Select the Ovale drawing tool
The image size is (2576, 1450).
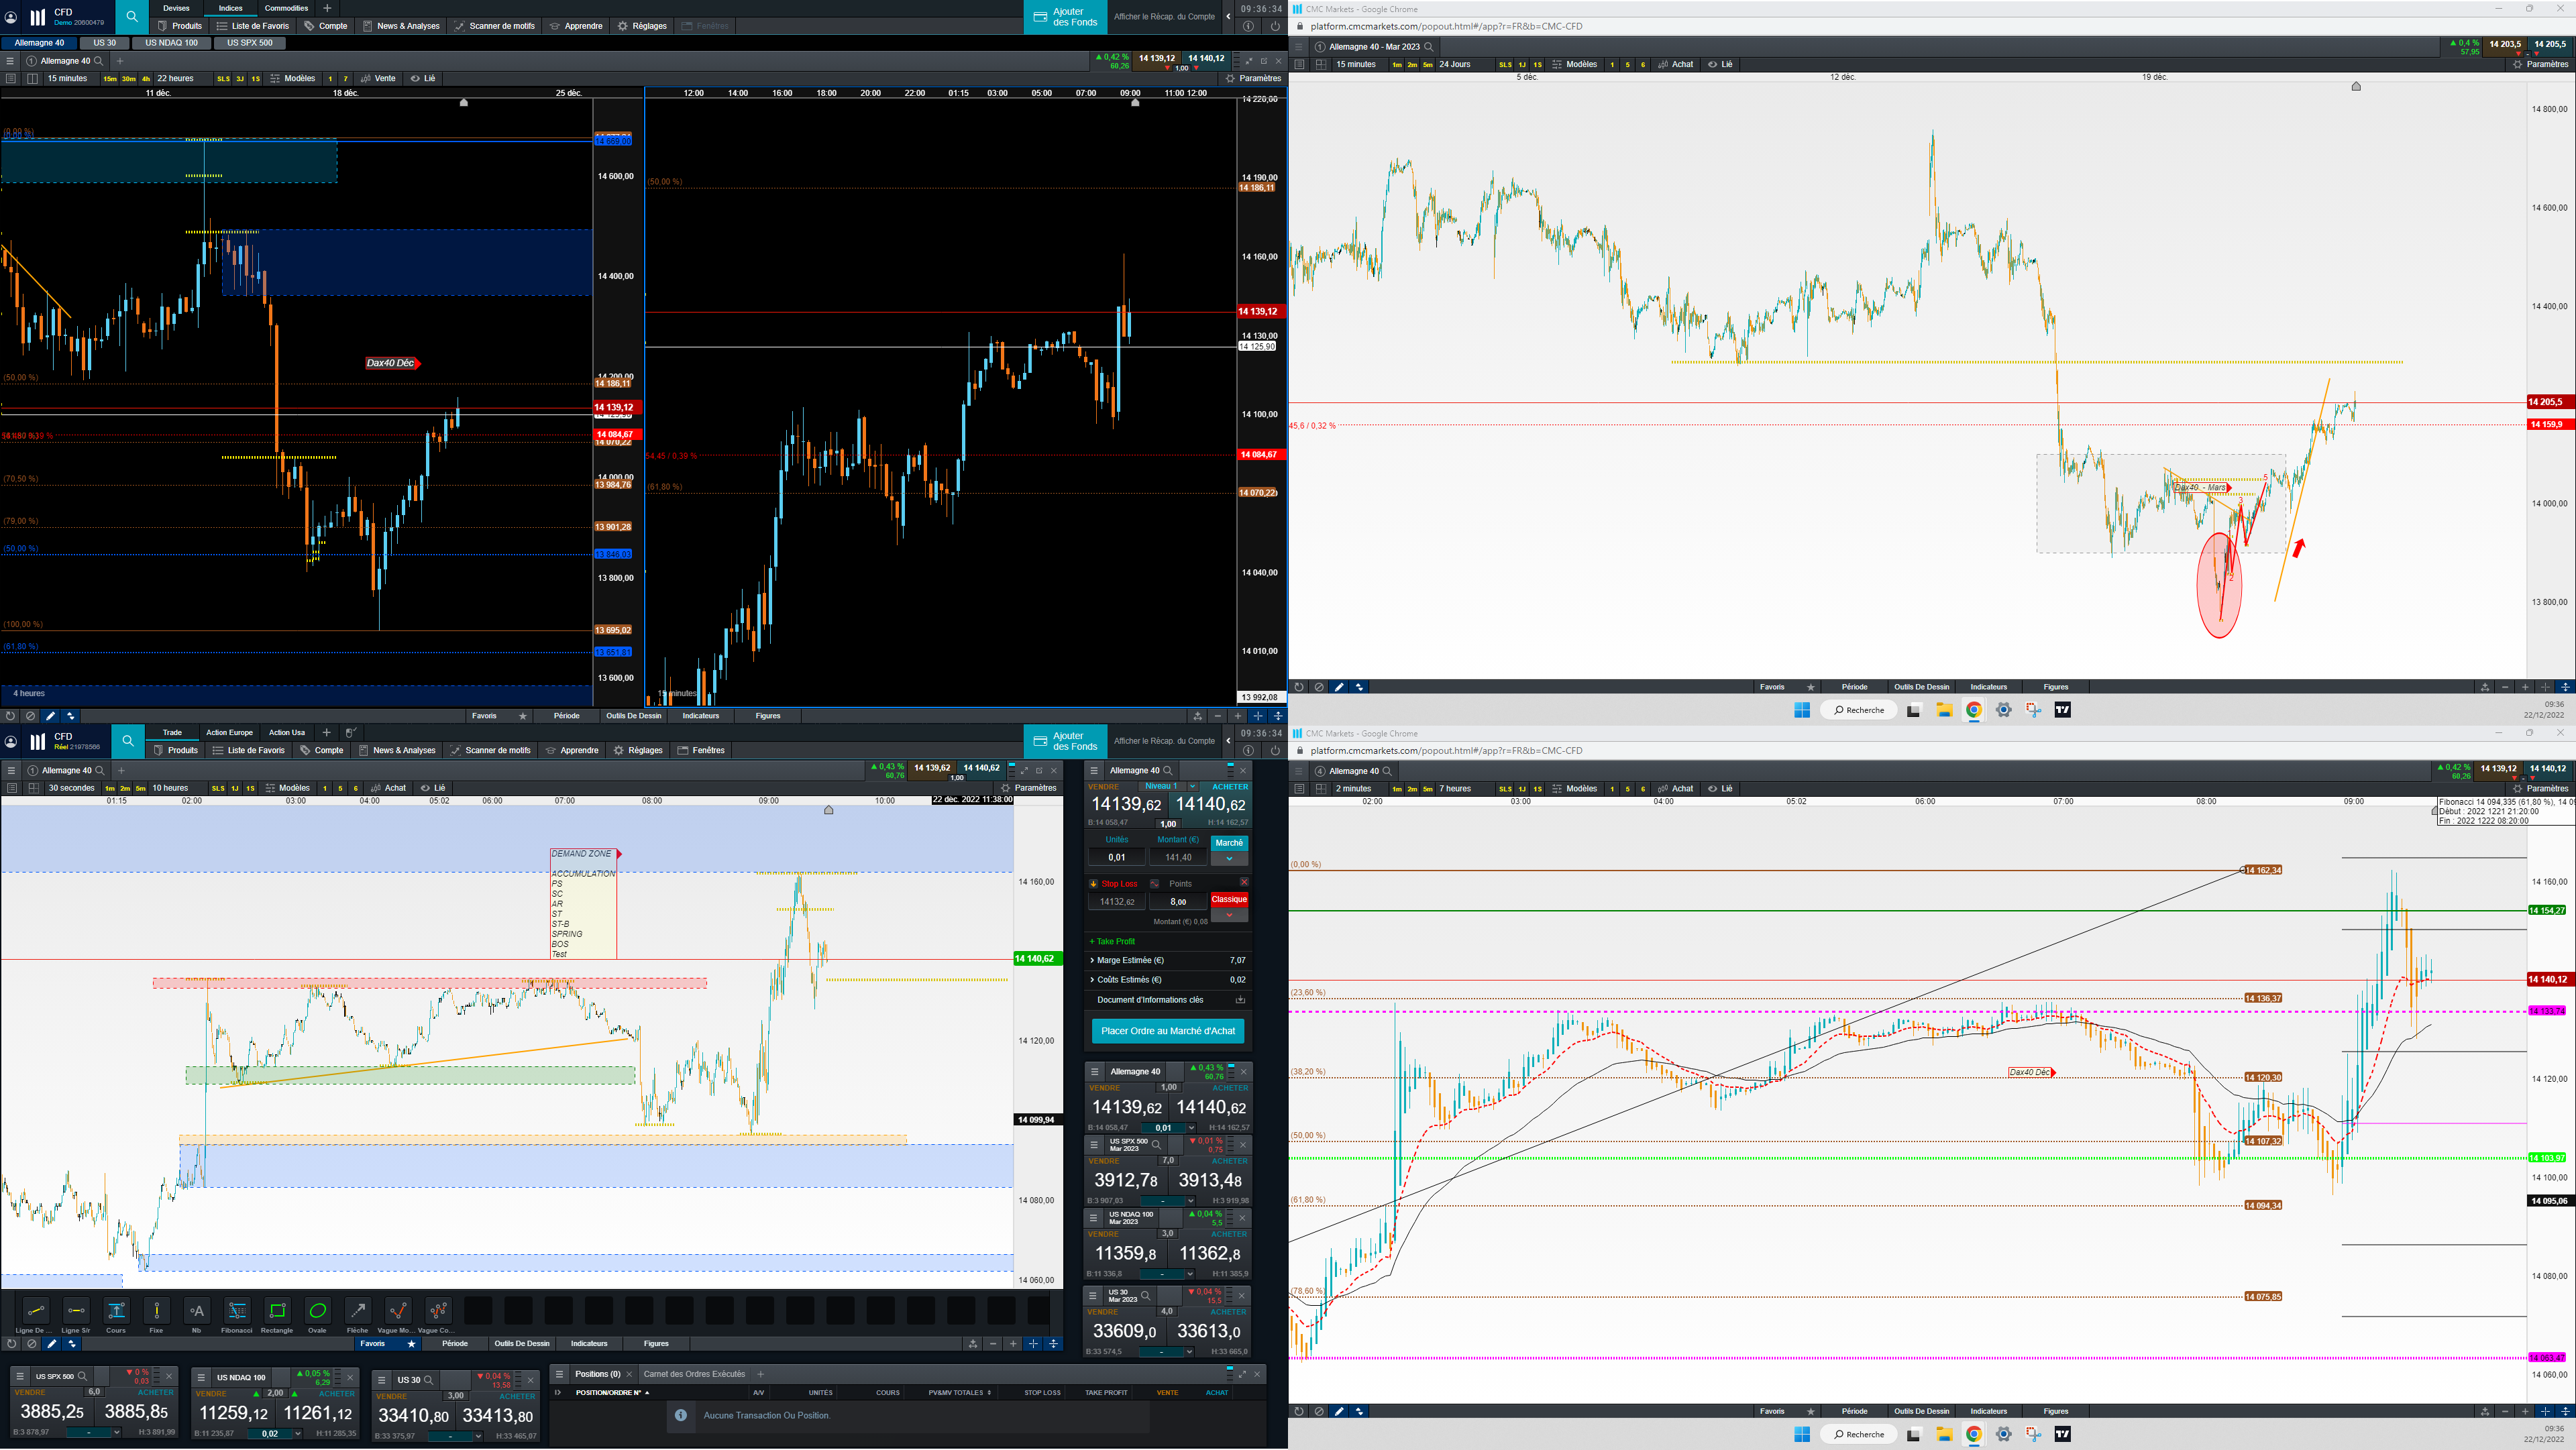click(x=317, y=1311)
